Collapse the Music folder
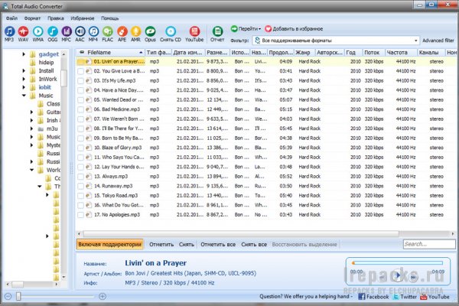The width and height of the screenshot is (459, 306). click(x=24, y=96)
